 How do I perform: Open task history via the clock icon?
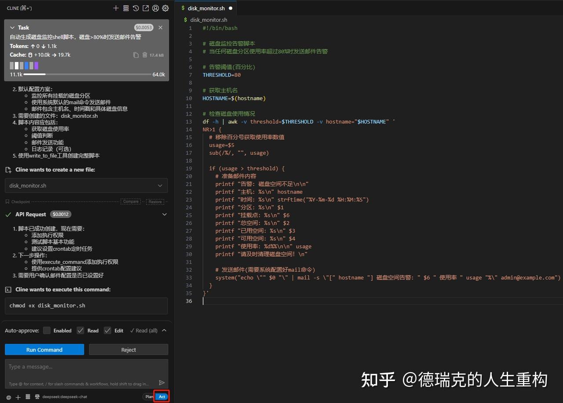point(135,8)
